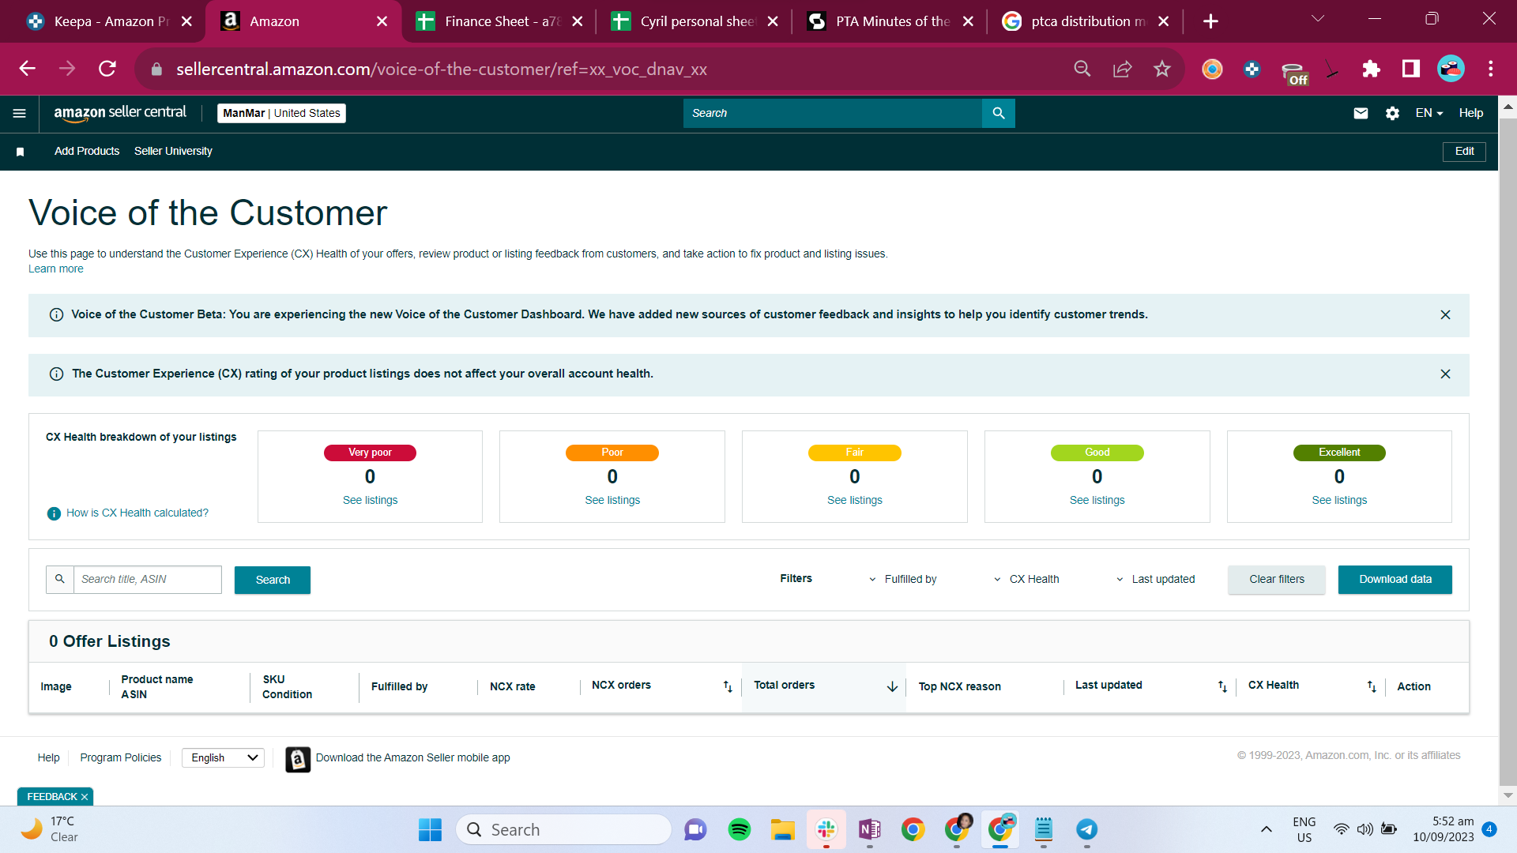The image size is (1517, 853).
Task: Open How is CX Health calculated link
Action: pos(137,513)
